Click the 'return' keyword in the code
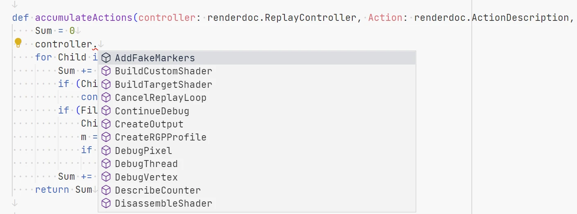This screenshot has width=577, height=214. tap(52, 189)
